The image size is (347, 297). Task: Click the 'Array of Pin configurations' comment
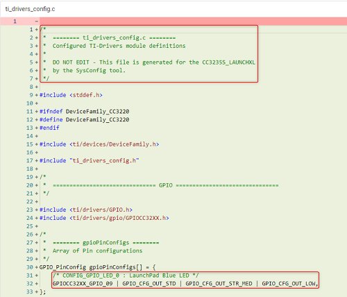(x=97, y=251)
